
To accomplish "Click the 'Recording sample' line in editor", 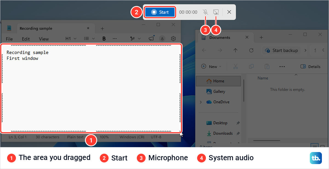I will (27, 53).
